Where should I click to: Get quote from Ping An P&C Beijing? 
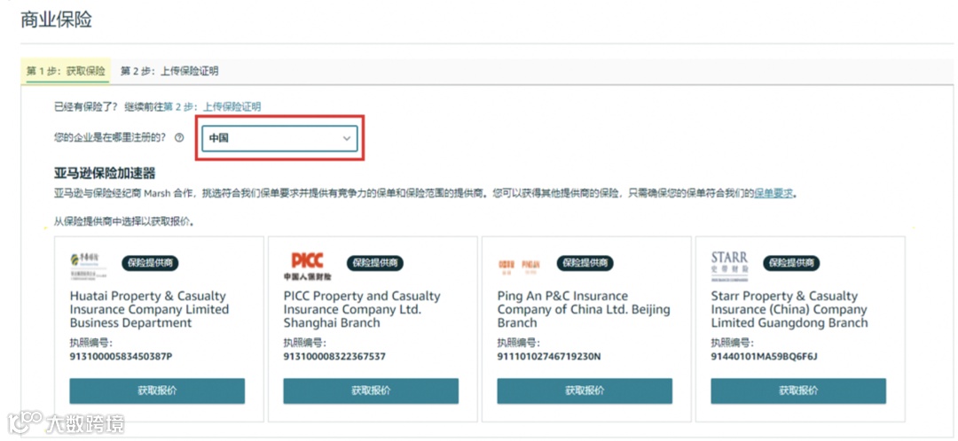pyautogui.click(x=585, y=391)
